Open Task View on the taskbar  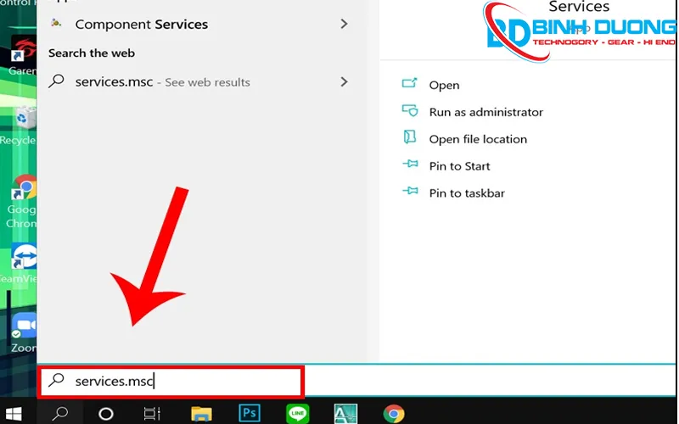(x=152, y=414)
